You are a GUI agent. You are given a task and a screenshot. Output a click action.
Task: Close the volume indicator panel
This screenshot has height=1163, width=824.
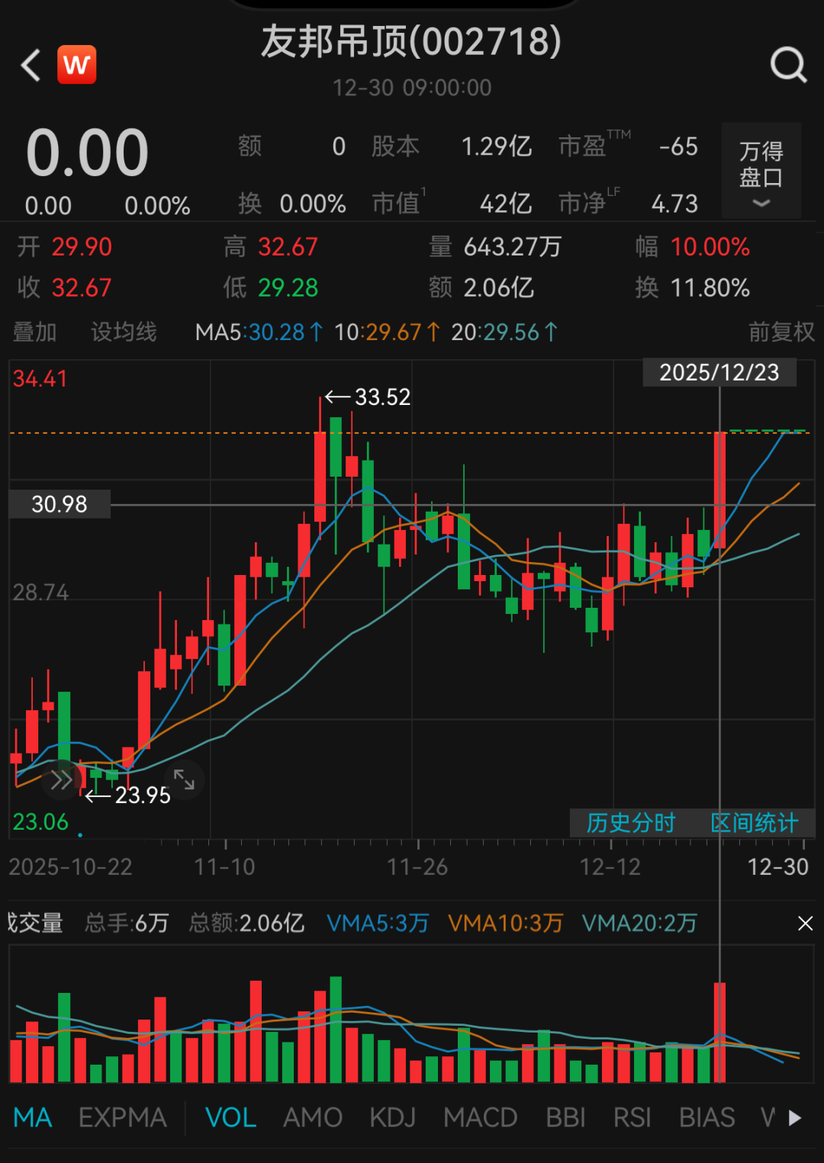click(x=805, y=924)
